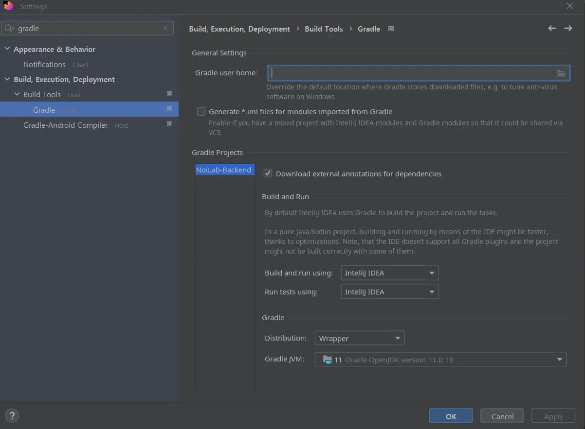The image size is (585, 429).
Task: Open the Gradle JVM dropdown
Action: [x=440, y=360]
